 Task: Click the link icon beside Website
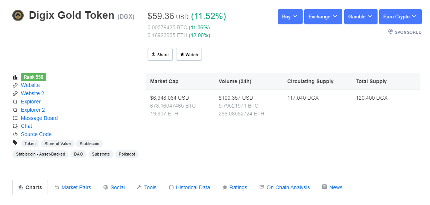15,85
